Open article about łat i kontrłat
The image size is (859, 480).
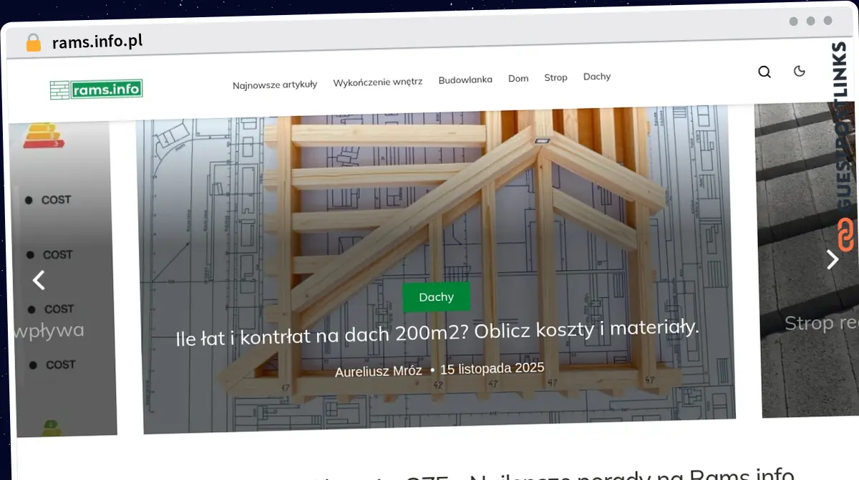tap(437, 333)
